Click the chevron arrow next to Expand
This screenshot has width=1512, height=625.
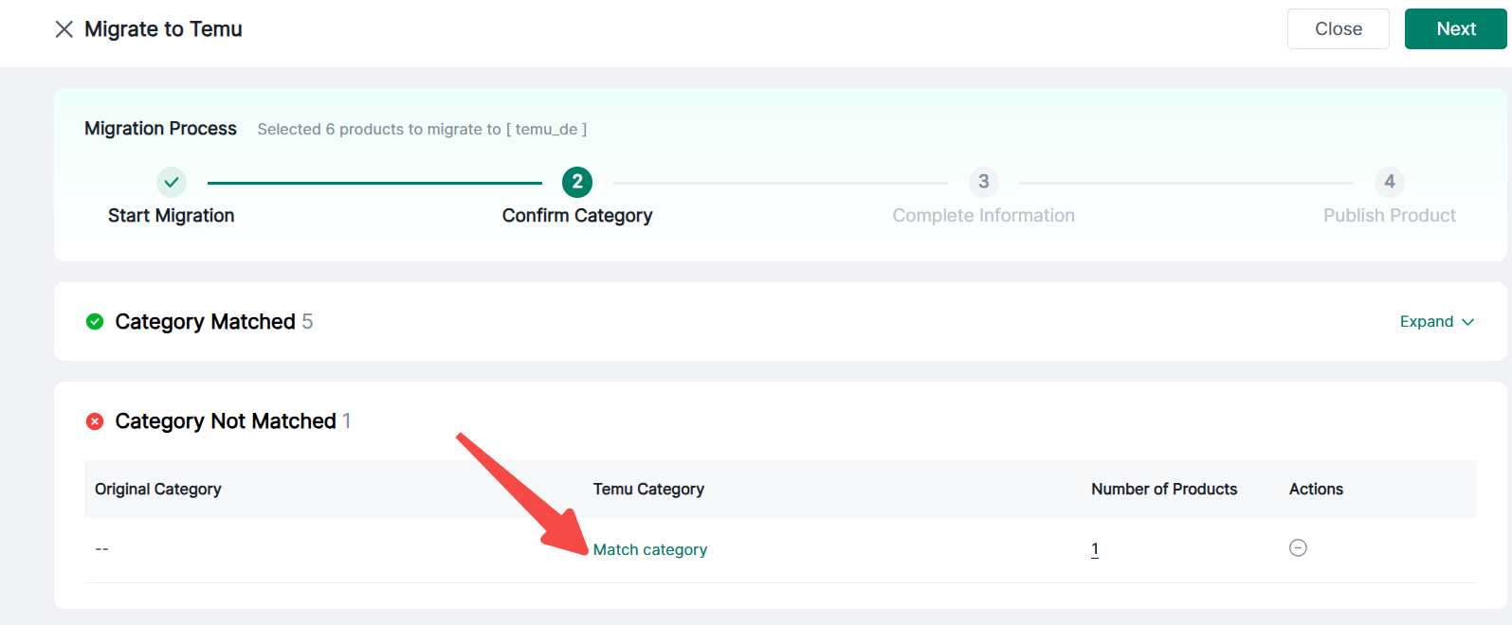[1468, 322]
